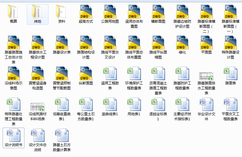Select the 路线平面总体布置图 DWG icon
The width and height of the screenshot is (242, 157).
click(134, 43)
